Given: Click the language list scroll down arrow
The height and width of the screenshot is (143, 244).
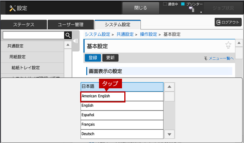Looking at the screenshot, I should tap(169, 134).
